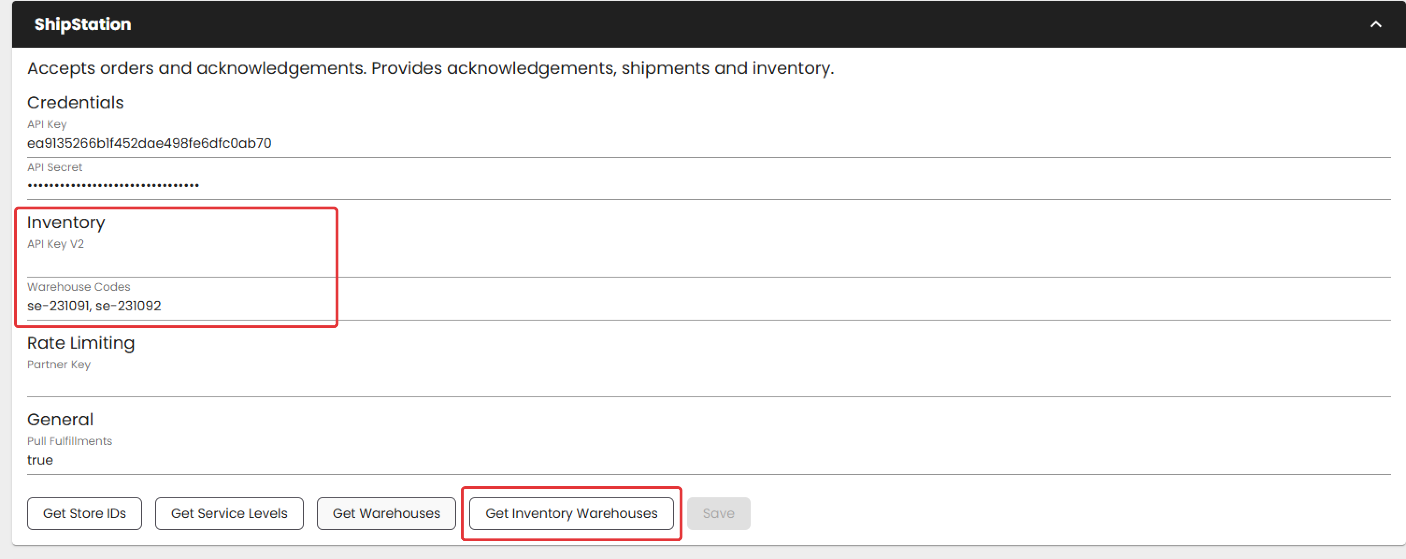Click the Rate Limiting section heading
Image resolution: width=1406 pixels, height=559 pixels.
pos(81,343)
